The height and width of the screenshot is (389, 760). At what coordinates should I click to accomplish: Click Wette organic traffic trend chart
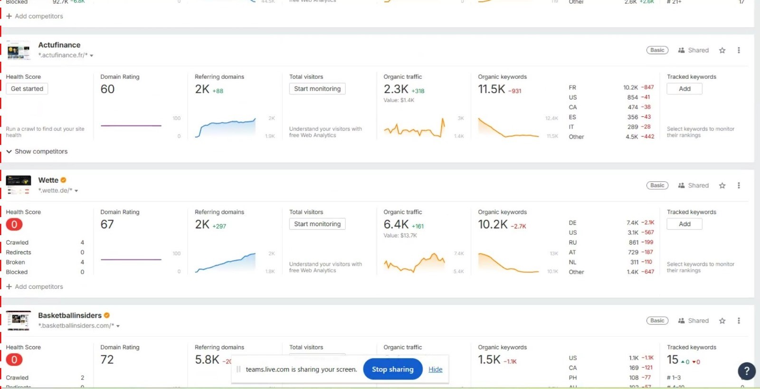[x=414, y=262]
